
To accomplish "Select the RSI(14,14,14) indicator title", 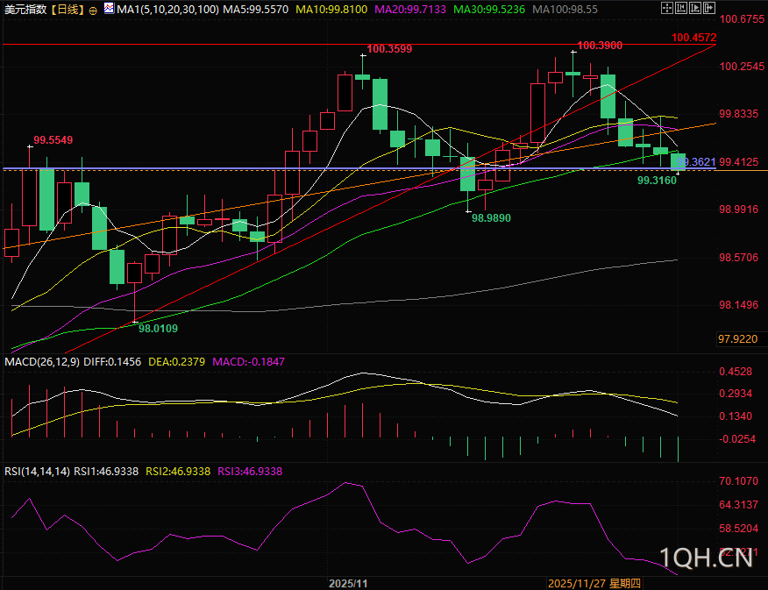I will (x=37, y=471).
